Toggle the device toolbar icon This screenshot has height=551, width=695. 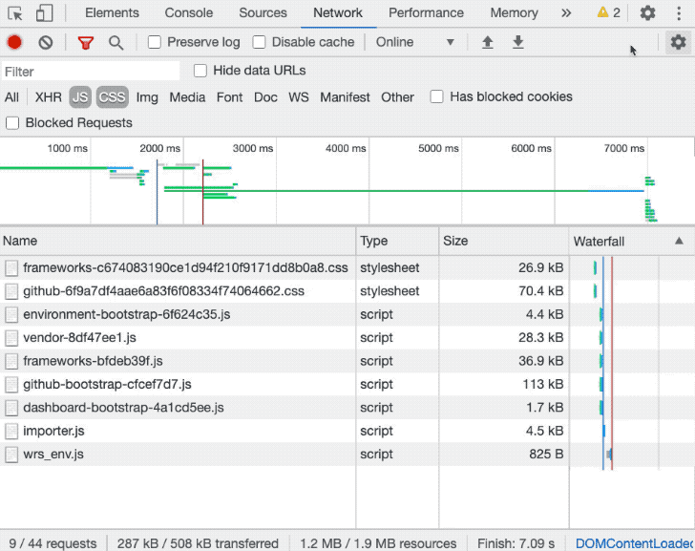(45, 13)
